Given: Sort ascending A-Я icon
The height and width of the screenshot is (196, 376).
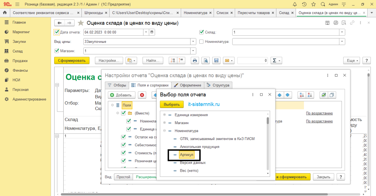Looking at the screenshot, I should [301, 95].
